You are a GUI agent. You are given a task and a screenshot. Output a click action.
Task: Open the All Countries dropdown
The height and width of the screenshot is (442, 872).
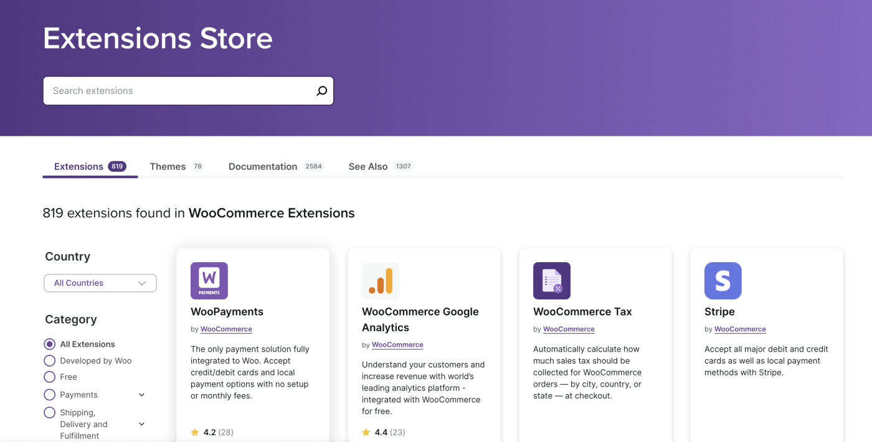[x=100, y=283]
